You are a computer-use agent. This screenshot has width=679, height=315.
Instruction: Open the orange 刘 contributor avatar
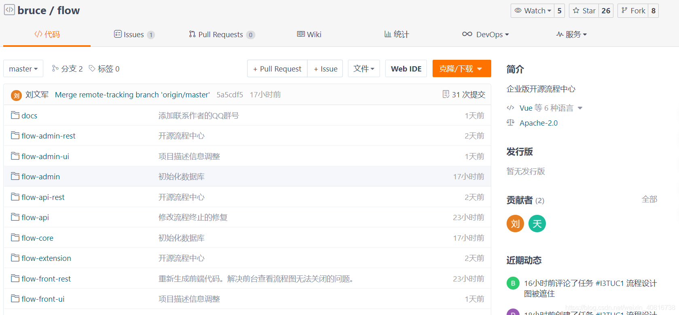click(515, 223)
